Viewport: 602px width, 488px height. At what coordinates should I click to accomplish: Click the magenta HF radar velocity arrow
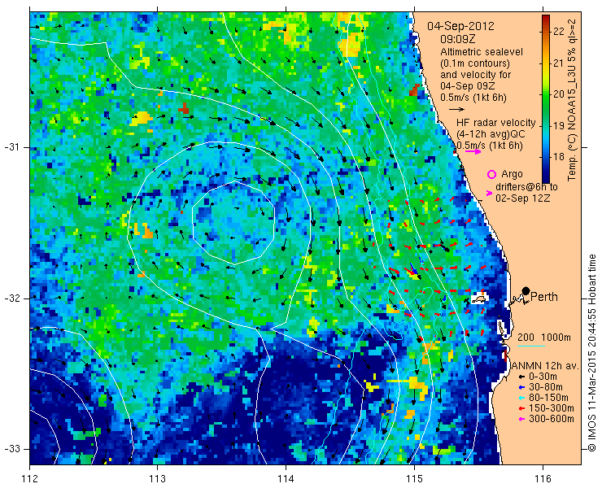coord(473,152)
